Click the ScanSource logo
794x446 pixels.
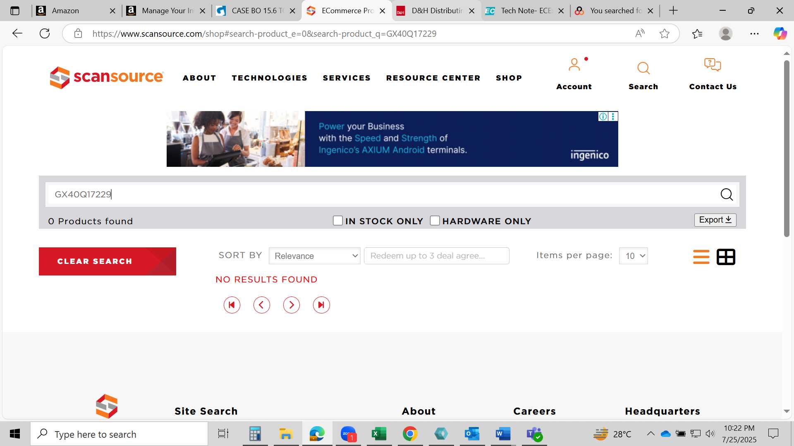[107, 78]
